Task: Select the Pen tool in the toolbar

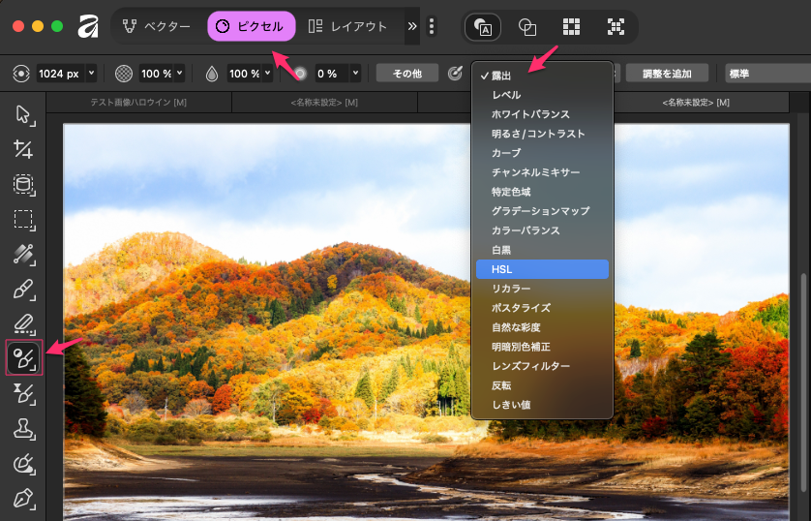Action: point(23,498)
